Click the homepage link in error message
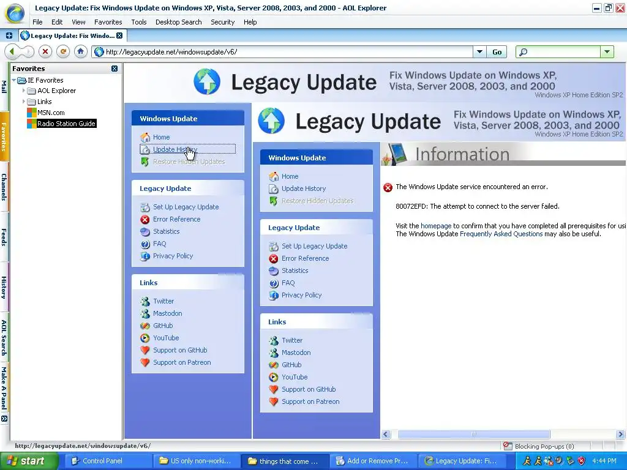The width and height of the screenshot is (627, 470). coord(436,226)
